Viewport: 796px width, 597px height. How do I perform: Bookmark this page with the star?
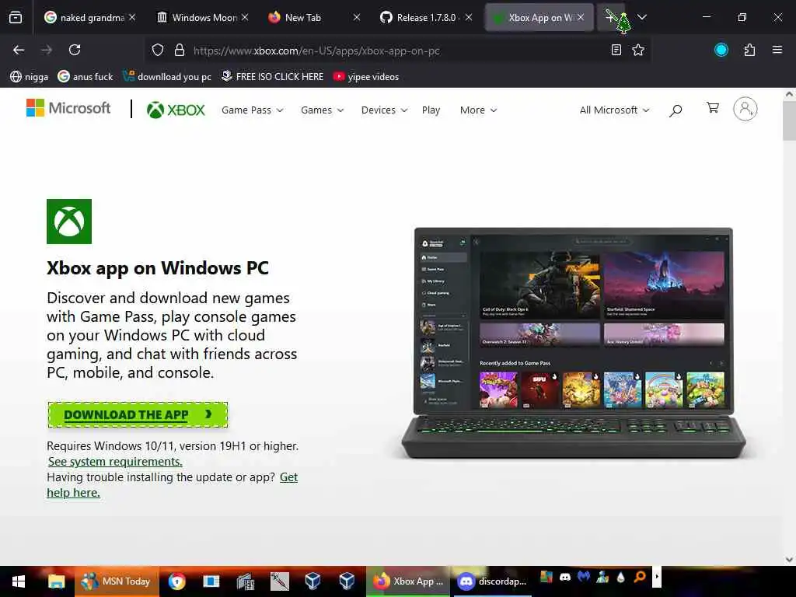click(x=638, y=50)
